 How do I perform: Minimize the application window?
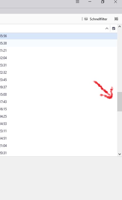[90, 2]
